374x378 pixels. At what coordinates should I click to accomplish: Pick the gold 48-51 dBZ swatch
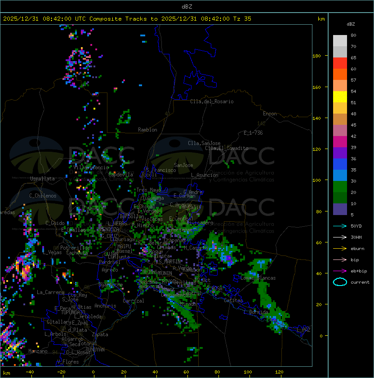(x=340, y=108)
